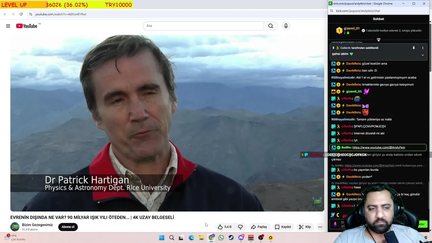Image resolution: width=432 pixels, height=243 pixels.
Task: Subscribe with the 'Abone ol' button
Action: [x=68, y=227]
